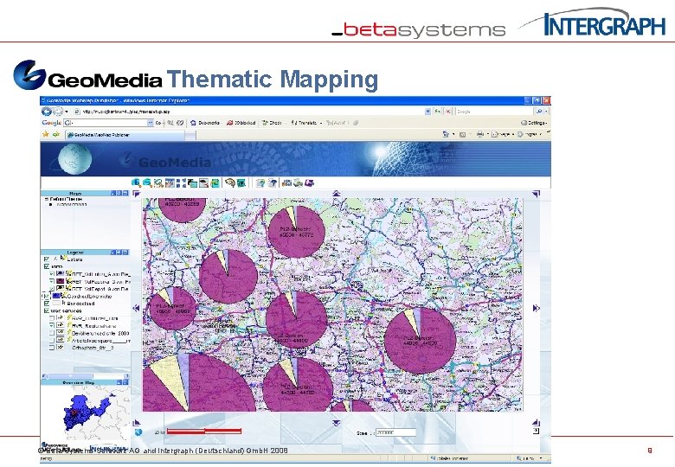Collapse the Default Theme tree node
Screen dimensions: 675x467
pyautogui.click(x=47, y=200)
